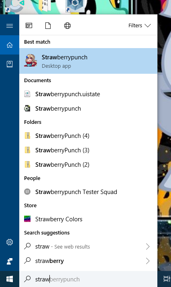The width and height of the screenshot is (171, 287).
Task: Click the Windows Start button
Action: [10, 279]
